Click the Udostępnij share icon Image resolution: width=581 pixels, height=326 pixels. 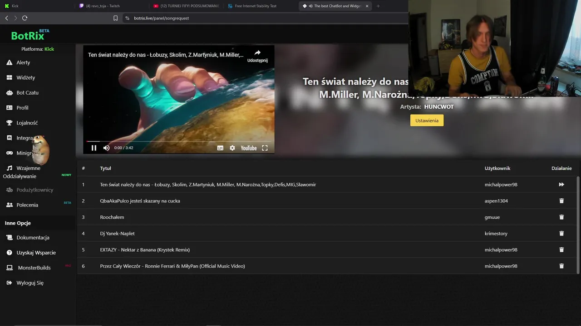click(x=257, y=53)
